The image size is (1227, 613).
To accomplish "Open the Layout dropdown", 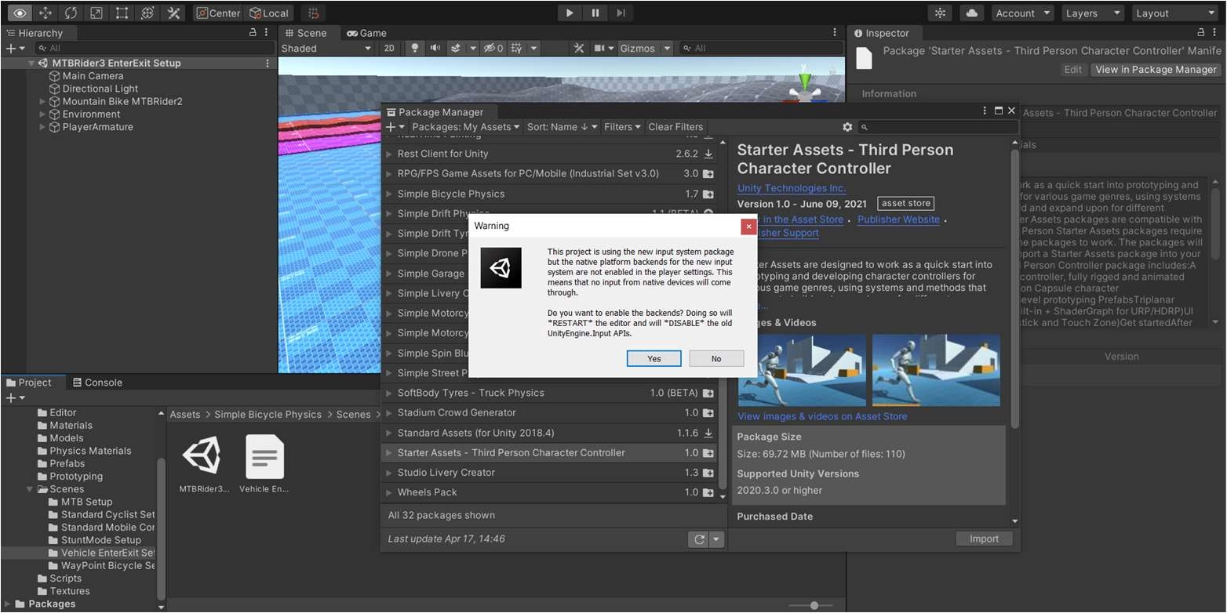I will tap(1174, 13).
